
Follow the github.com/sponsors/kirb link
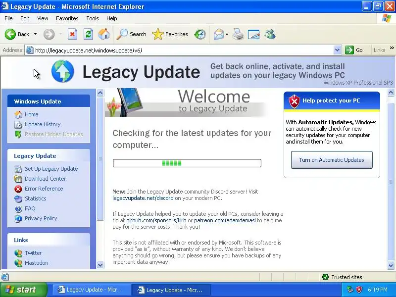coord(156,220)
